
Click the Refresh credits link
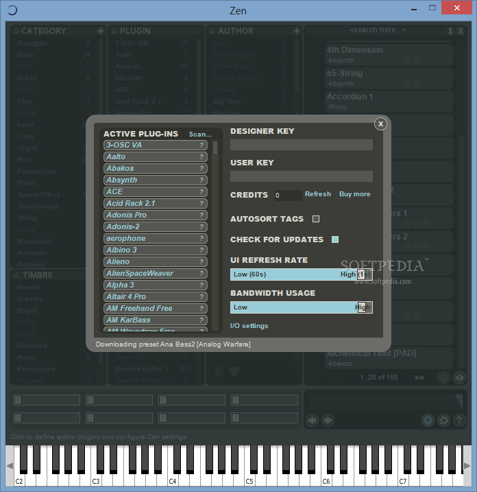(x=318, y=194)
